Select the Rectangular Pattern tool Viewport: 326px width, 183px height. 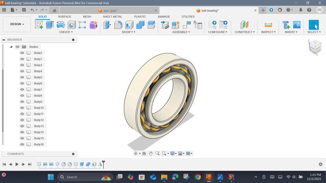pos(83,25)
